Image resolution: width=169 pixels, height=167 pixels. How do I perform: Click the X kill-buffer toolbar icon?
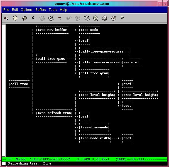[33, 18]
